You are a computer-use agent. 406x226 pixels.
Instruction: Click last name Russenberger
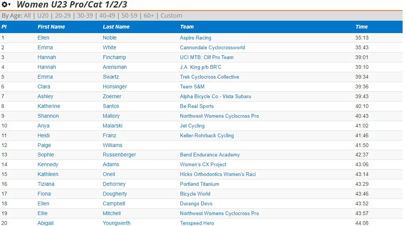(x=119, y=155)
